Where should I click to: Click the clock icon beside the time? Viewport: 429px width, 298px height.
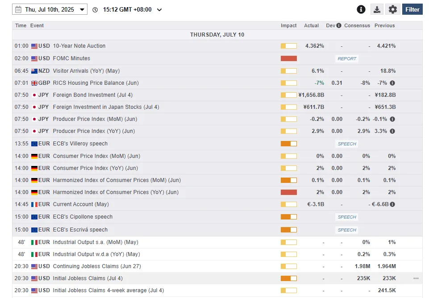(x=95, y=10)
